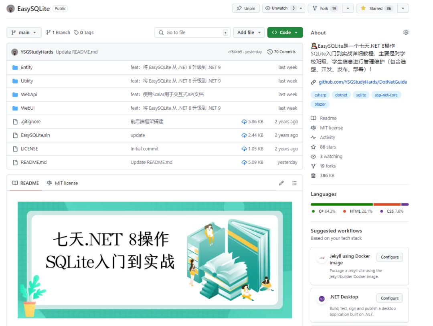This screenshot has width=433, height=326.
Task: Click the sqlite topic tag
Action: tap(361, 95)
